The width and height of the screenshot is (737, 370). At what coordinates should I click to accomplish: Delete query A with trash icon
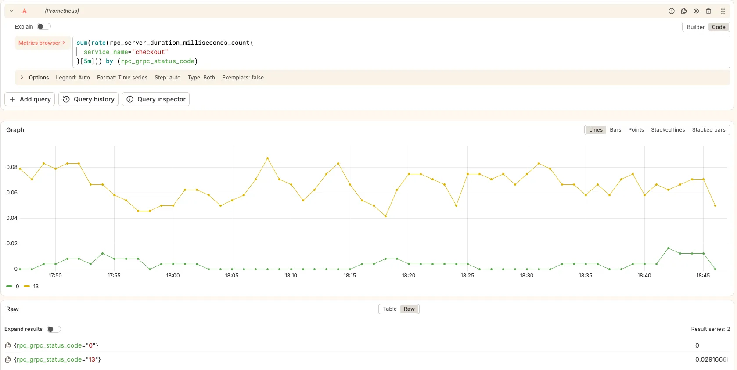click(708, 11)
